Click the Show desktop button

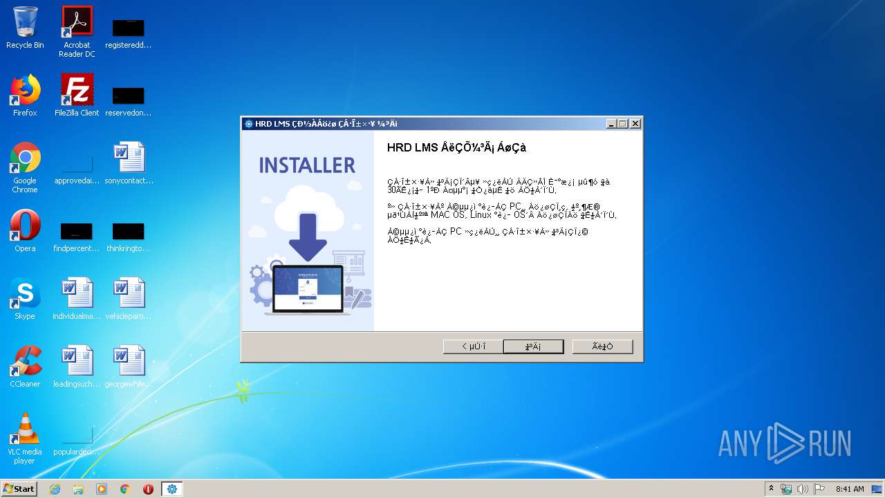click(878, 489)
